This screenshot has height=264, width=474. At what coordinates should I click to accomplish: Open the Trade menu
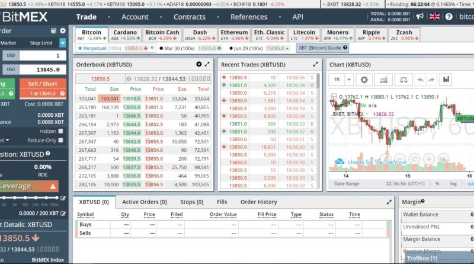click(x=86, y=17)
